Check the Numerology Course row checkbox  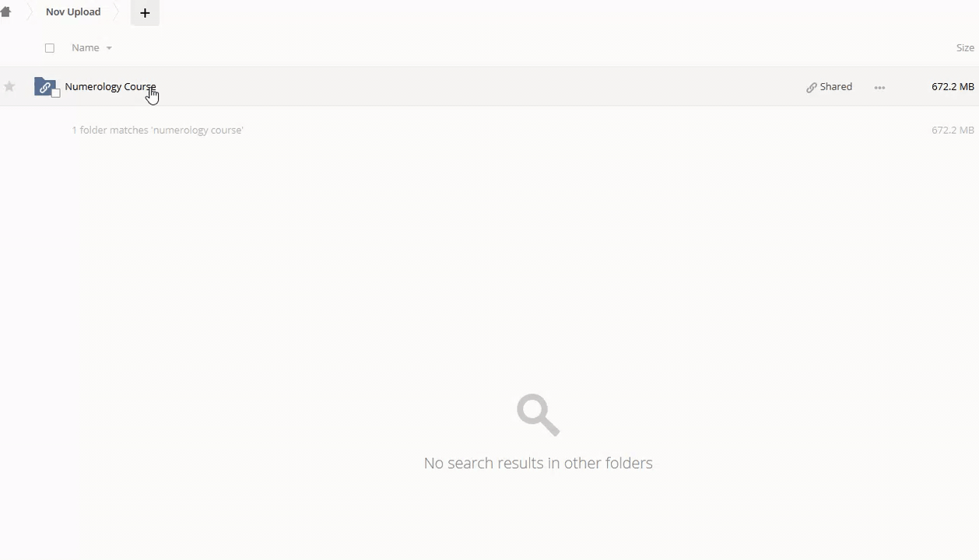tap(55, 93)
